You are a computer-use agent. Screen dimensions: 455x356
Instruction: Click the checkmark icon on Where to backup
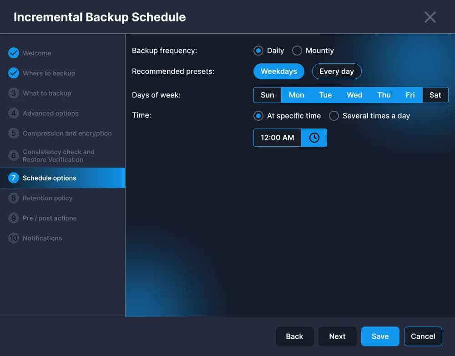13,73
